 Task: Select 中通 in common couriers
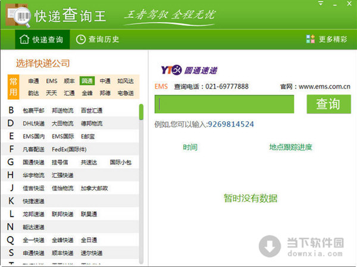(105, 81)
